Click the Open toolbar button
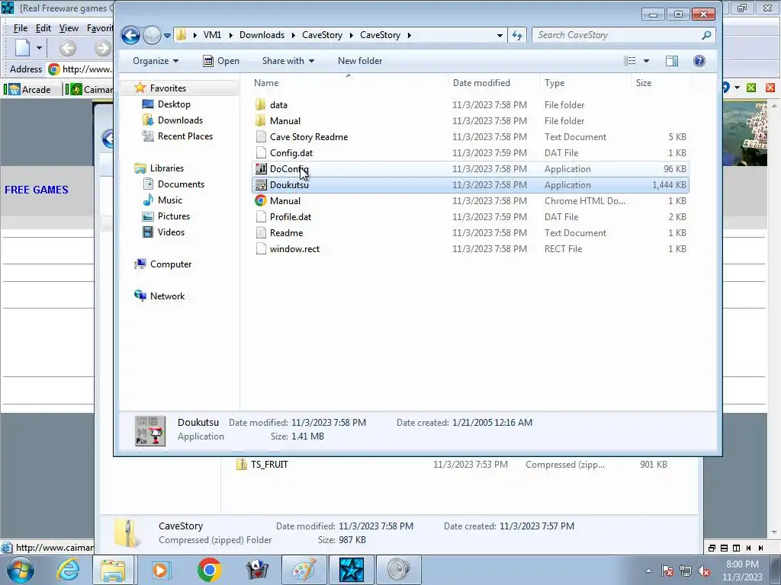The height and width of the screenshot is (585, 781). (221, 61)
